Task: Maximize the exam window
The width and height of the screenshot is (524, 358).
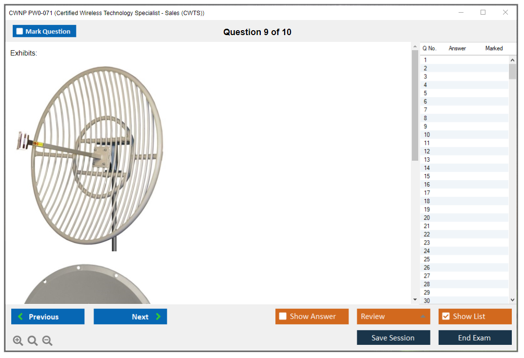Action: pos(483,13)
